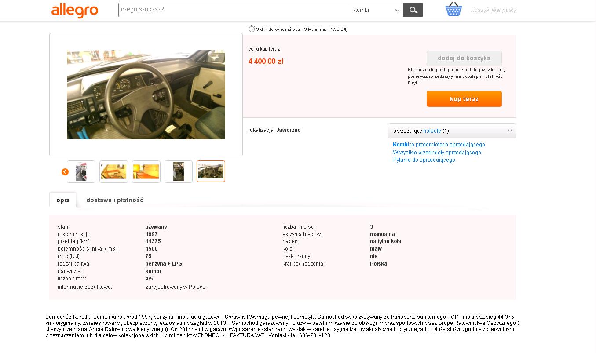Viewport: 596px width, 353px height.
Task: Click Pytanie do sprzedającego link
Action: [424, 160]
